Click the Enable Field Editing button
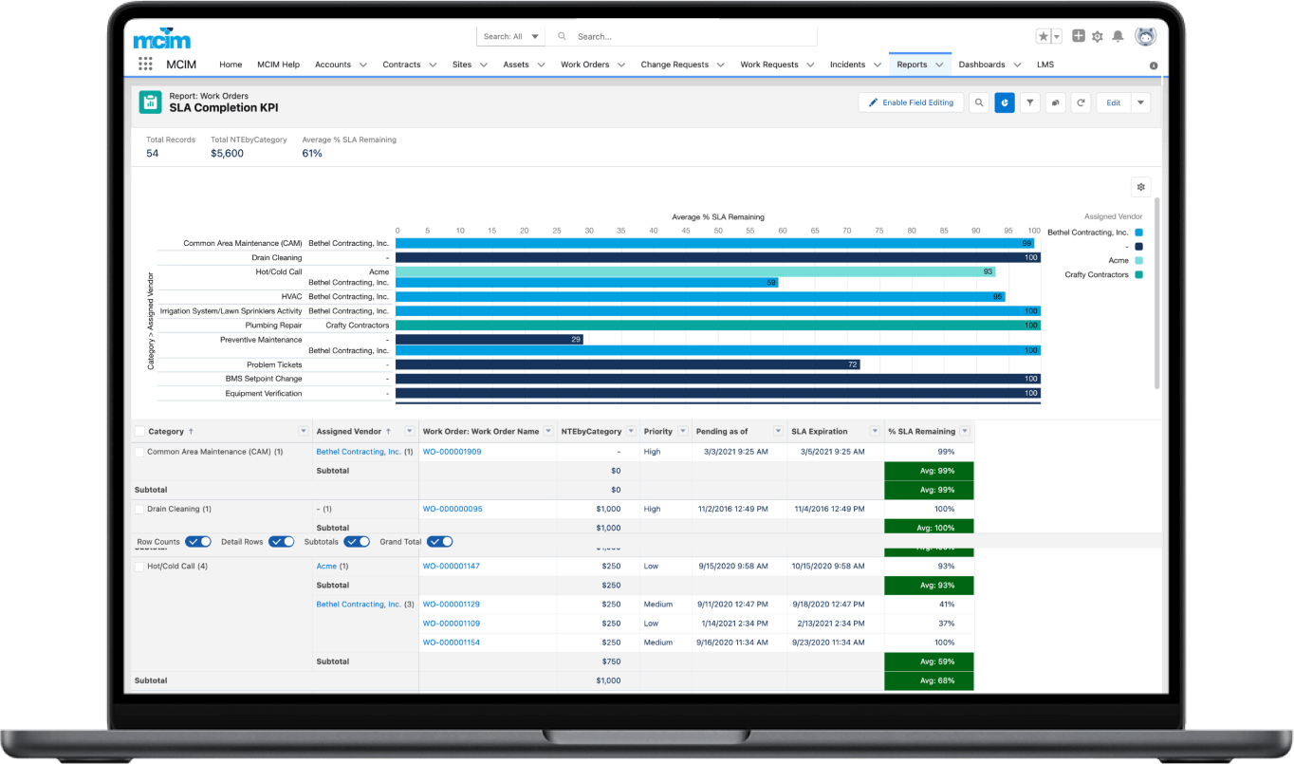Image resolution: width=1294 pixels, height=764 pixels. (911, 102)
